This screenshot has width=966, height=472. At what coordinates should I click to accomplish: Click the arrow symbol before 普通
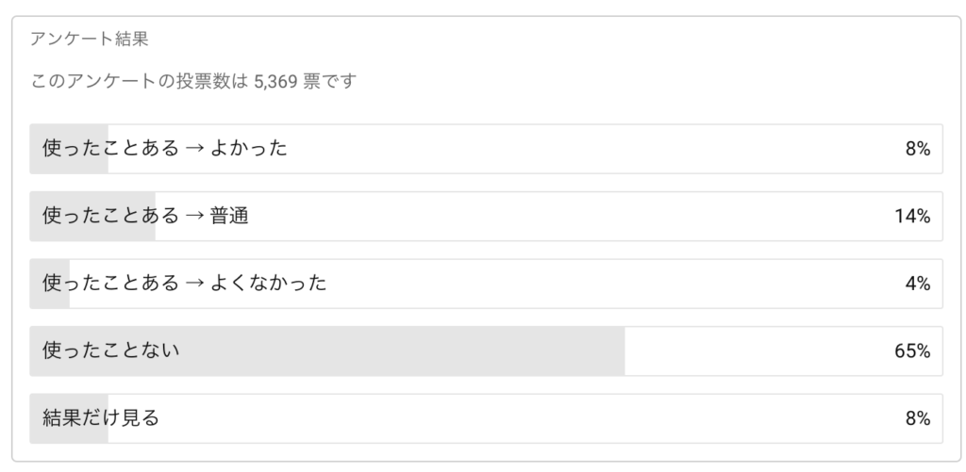194,216
